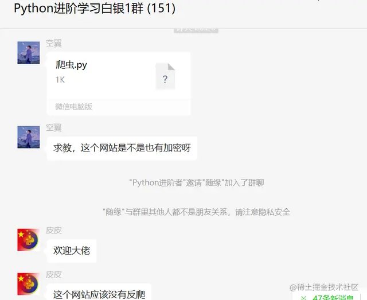Select the message 求教，这个网站是不是也有加密呀
Image resolution: width=367 pixels, height=300 pixels.
(122, 148)
